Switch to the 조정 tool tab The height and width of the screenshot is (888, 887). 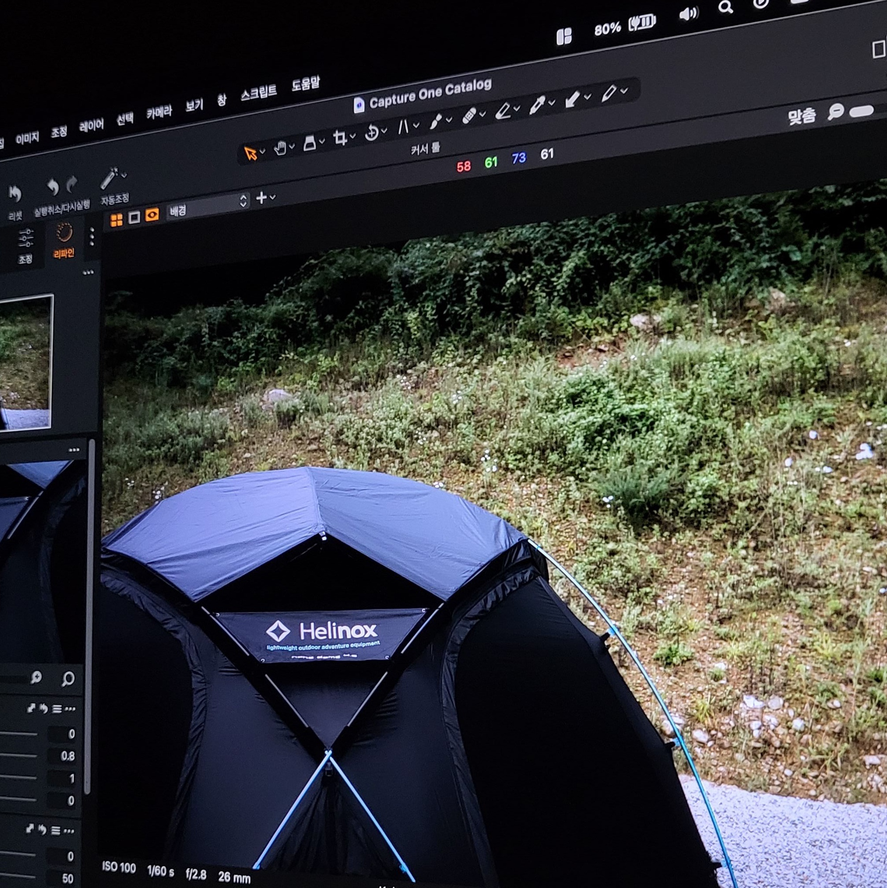coord(25,246)
